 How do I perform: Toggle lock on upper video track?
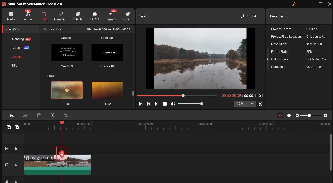(16, 149)
